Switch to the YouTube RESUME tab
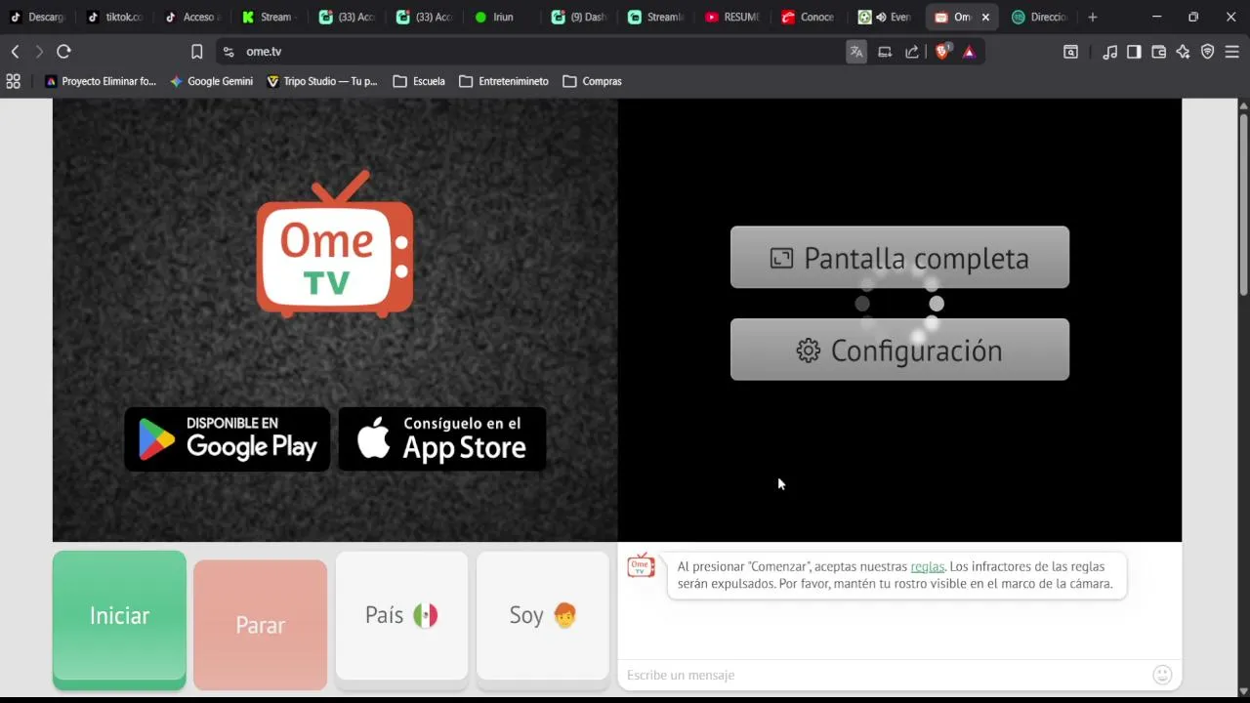This screenshot has width=1250, height=703. point(733,17)
